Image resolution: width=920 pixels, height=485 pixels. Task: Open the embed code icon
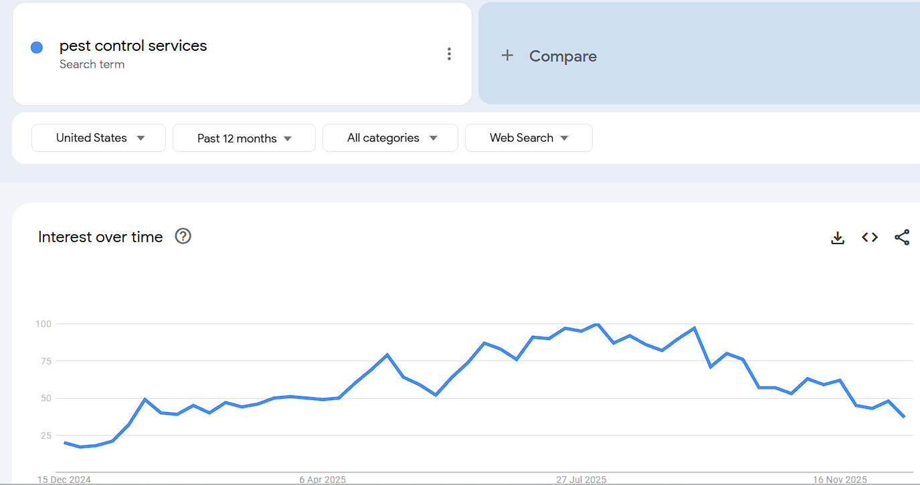click(x=870, y=237)
